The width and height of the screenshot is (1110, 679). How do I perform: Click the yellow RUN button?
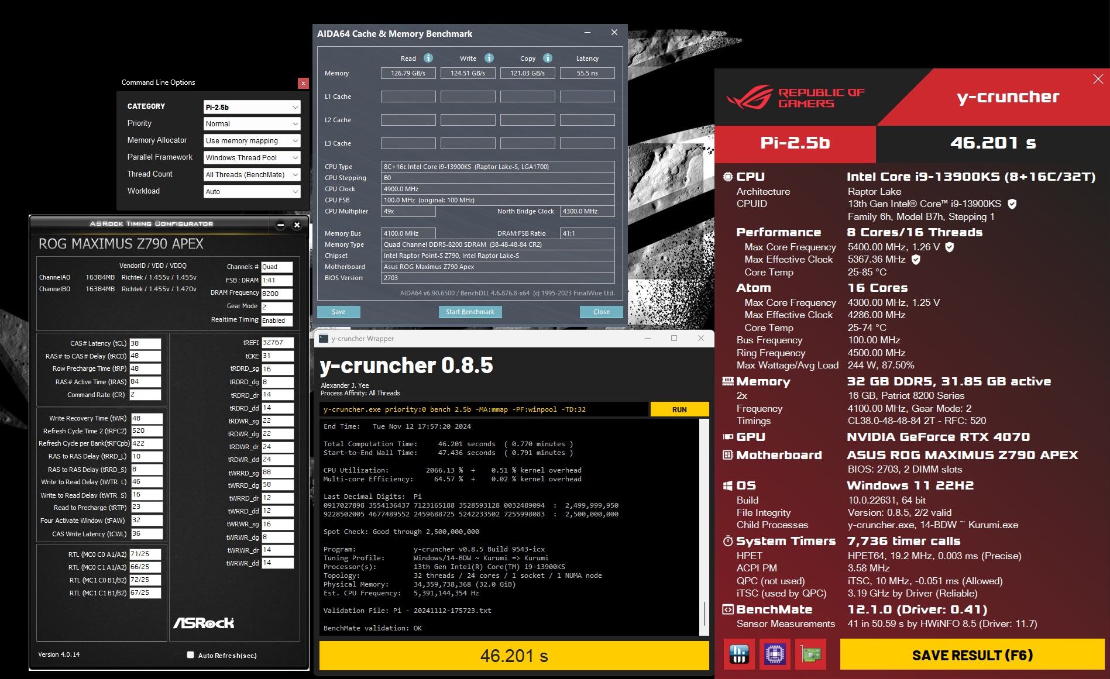point(679,409)
